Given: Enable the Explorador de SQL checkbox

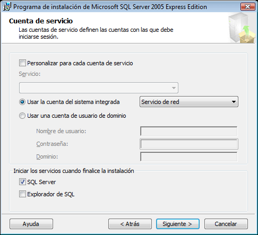Looking at the screenshot, I should (22, 194).
